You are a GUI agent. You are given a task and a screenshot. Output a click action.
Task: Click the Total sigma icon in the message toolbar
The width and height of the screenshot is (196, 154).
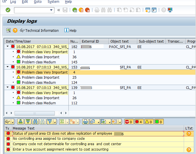62,122
